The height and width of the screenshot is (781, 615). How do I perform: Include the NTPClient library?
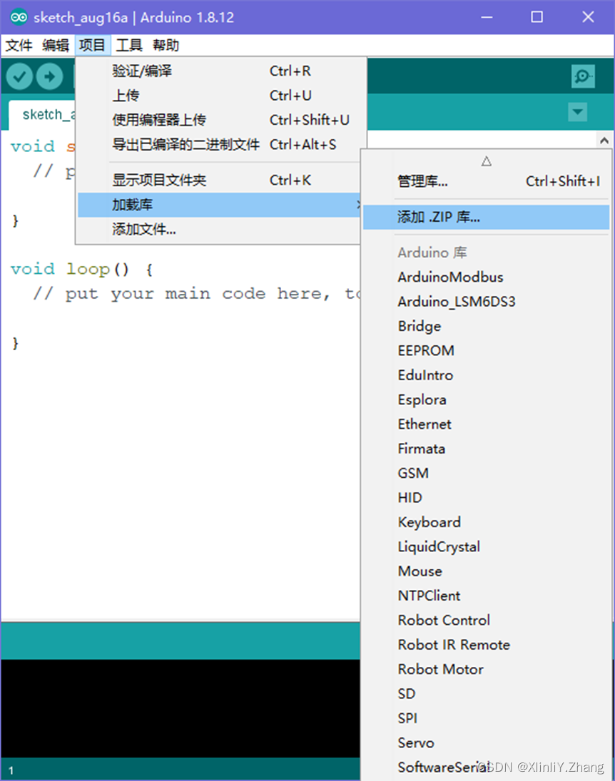[486, 596]
